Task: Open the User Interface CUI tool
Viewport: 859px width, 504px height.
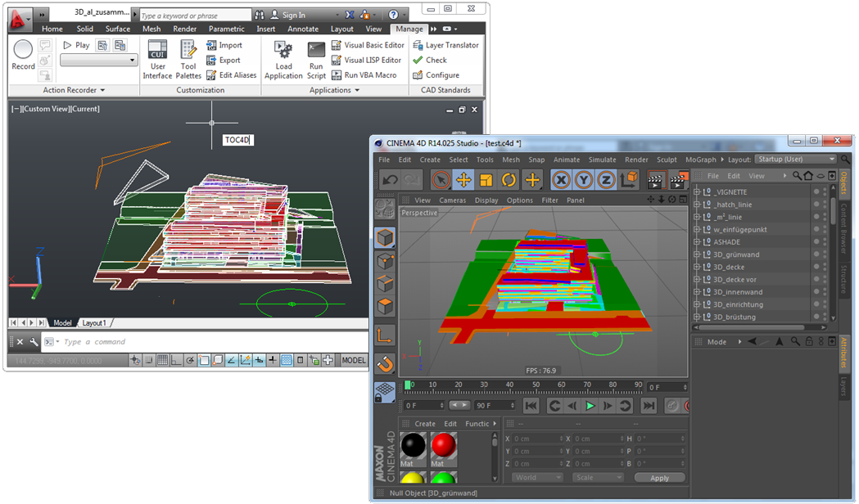Action: pyautogui.click(x=157, y=60)
